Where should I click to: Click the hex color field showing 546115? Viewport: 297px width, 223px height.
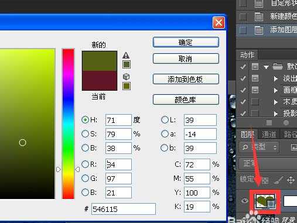pyautogui.click(x=124, y=209)
